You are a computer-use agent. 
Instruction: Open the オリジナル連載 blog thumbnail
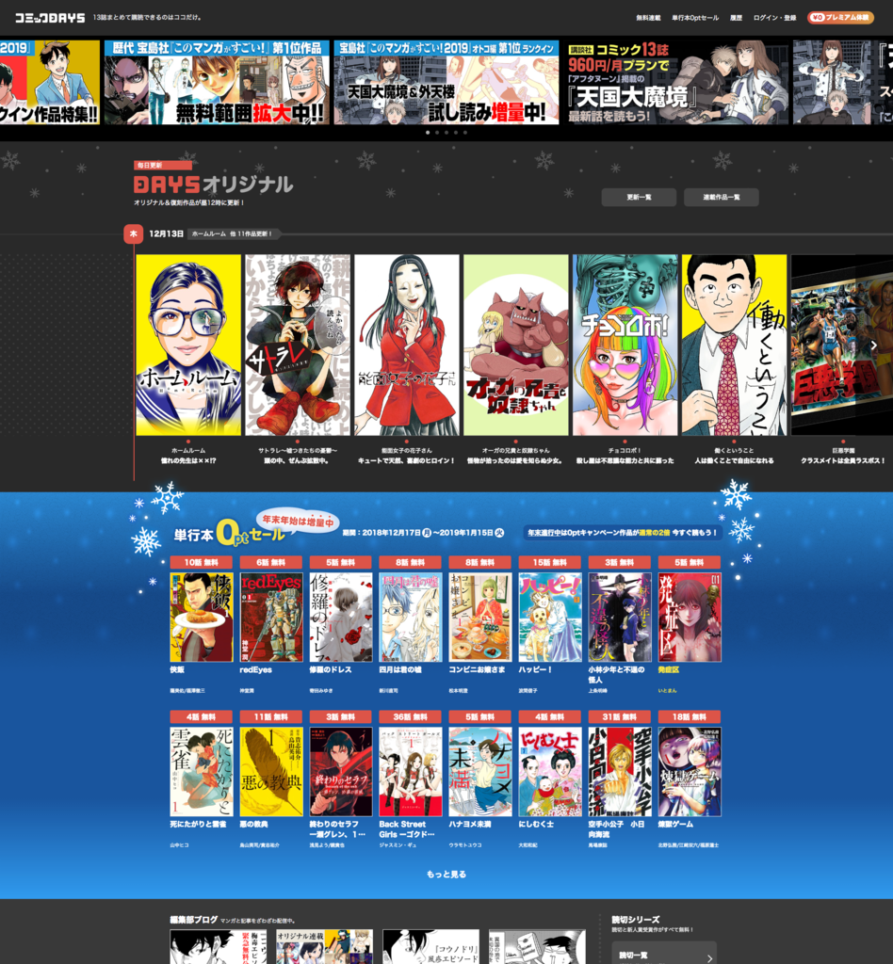click(x=325, y=947)
